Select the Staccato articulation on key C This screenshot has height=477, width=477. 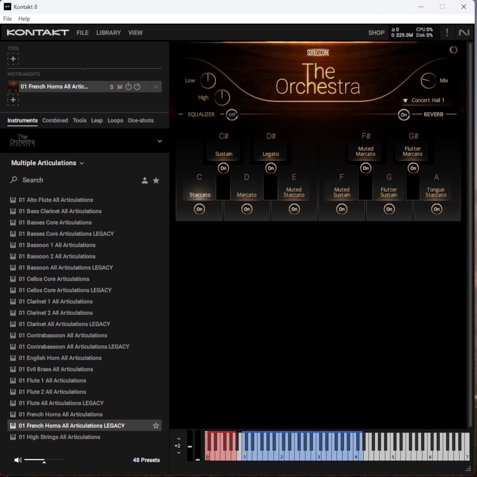[200, 195]
